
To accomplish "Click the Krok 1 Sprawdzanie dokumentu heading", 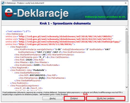I will coord(65,23).
